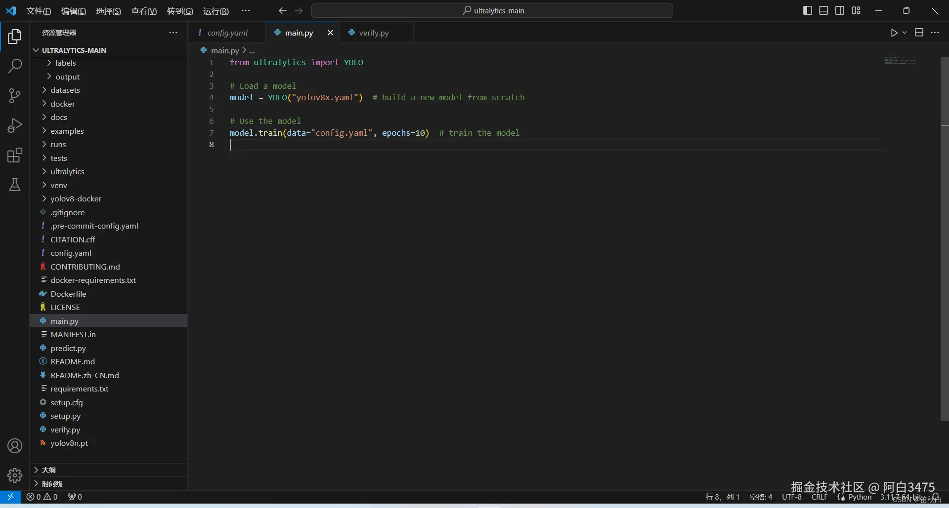This screenshot has width=949, height=508.
Task: Toggle the primary side bar visibility
Action: pyautogui.click(x=808, y=10)
